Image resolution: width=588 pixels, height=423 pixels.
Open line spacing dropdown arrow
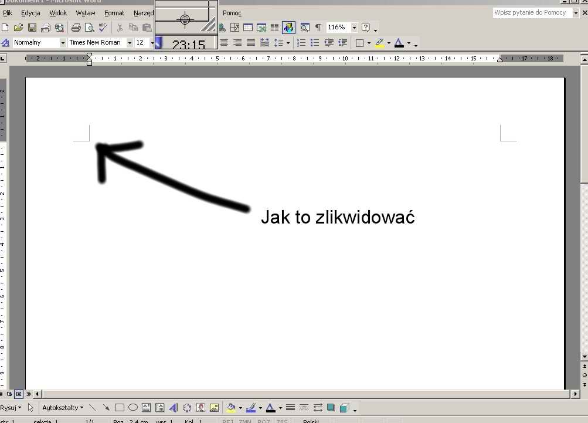point(288,43)
